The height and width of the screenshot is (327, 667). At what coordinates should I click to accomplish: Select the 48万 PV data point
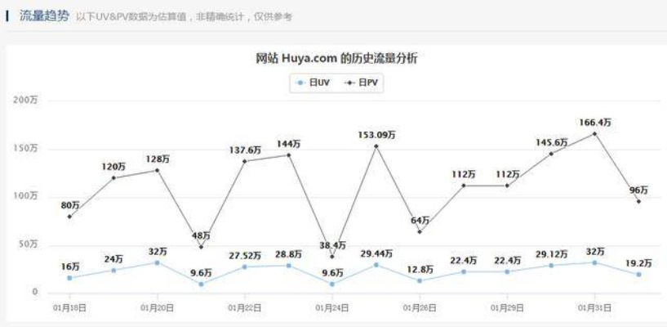201,247
